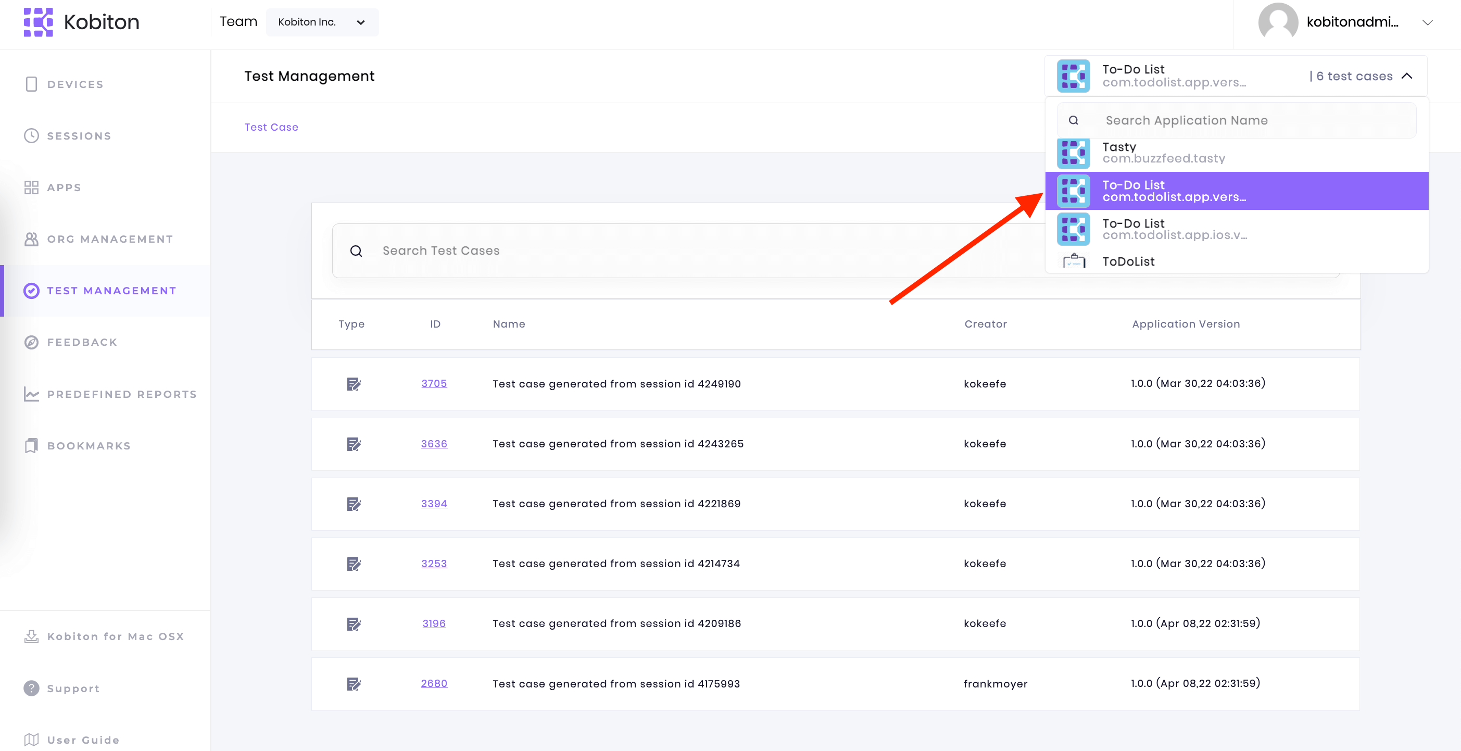Viewport: 1461px width, 751px height.
Task: Click the User Guide map icon
Action: [x=31, y=740]
